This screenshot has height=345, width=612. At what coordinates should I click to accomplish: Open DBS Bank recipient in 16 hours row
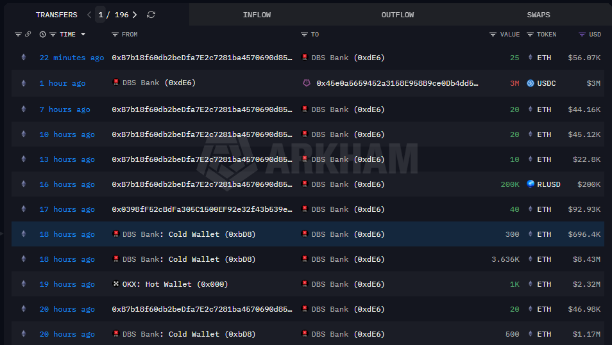[348, 184]
